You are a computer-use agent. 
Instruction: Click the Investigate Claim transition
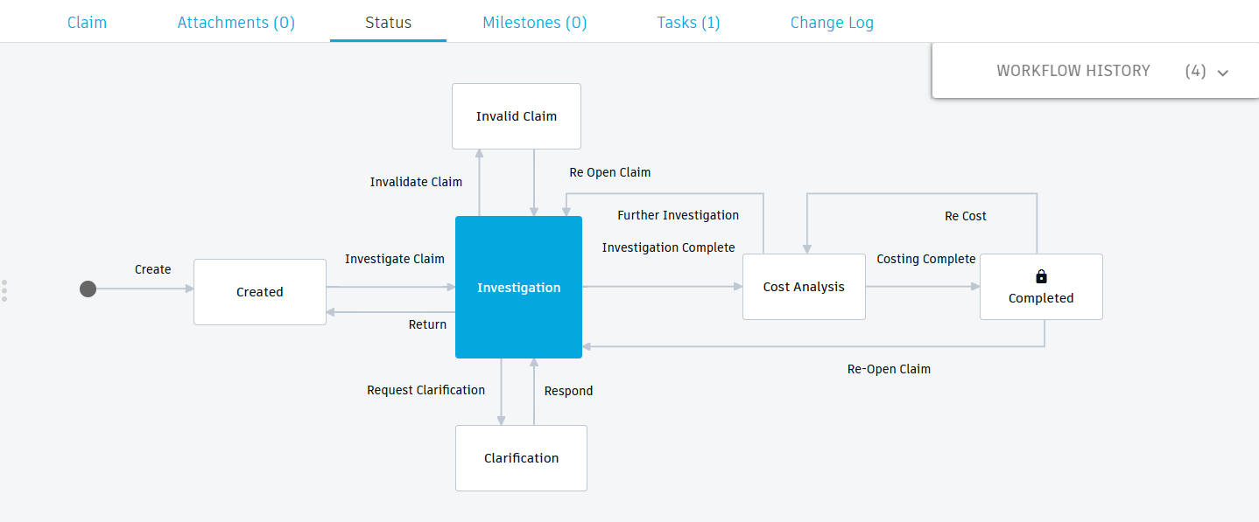395,259
